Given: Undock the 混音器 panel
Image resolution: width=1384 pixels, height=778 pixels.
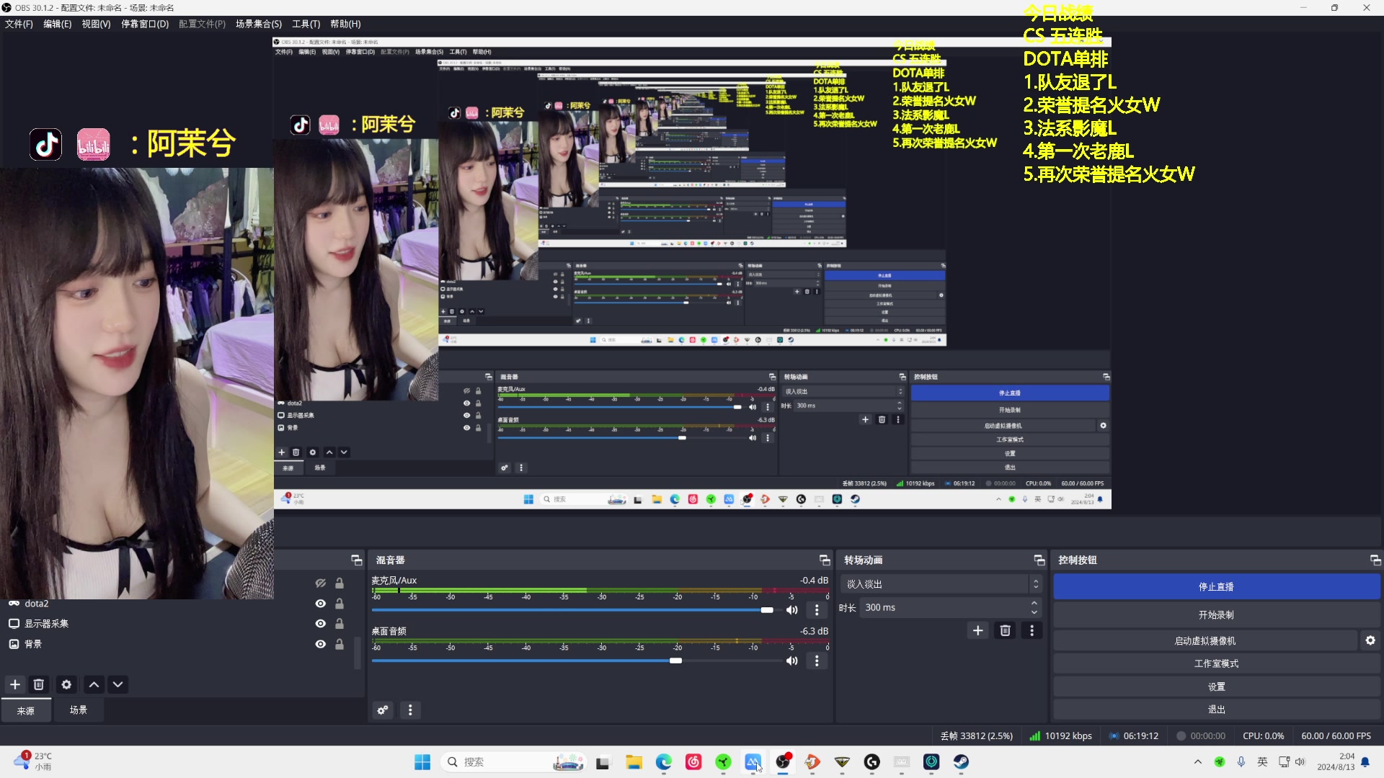Looking at the screenshot, I should (x=825, y=560).
